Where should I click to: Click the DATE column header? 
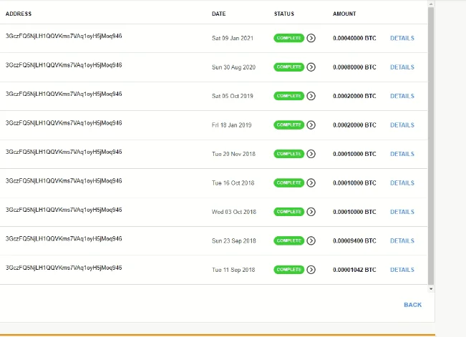[219, 14]
